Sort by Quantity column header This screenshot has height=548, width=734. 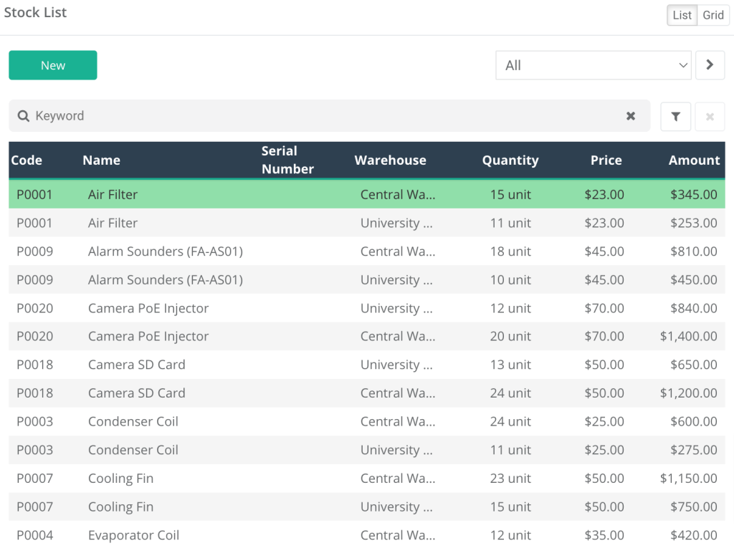pyautogui.click(x=510, y=160)
